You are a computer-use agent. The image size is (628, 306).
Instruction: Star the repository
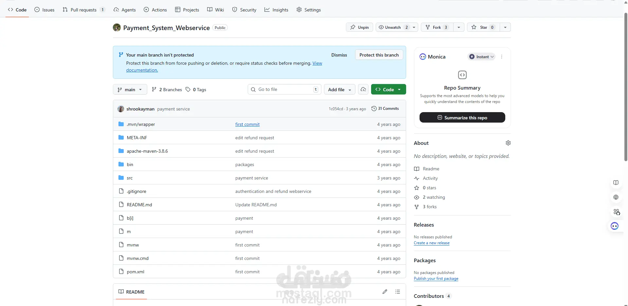click(483, 27)
